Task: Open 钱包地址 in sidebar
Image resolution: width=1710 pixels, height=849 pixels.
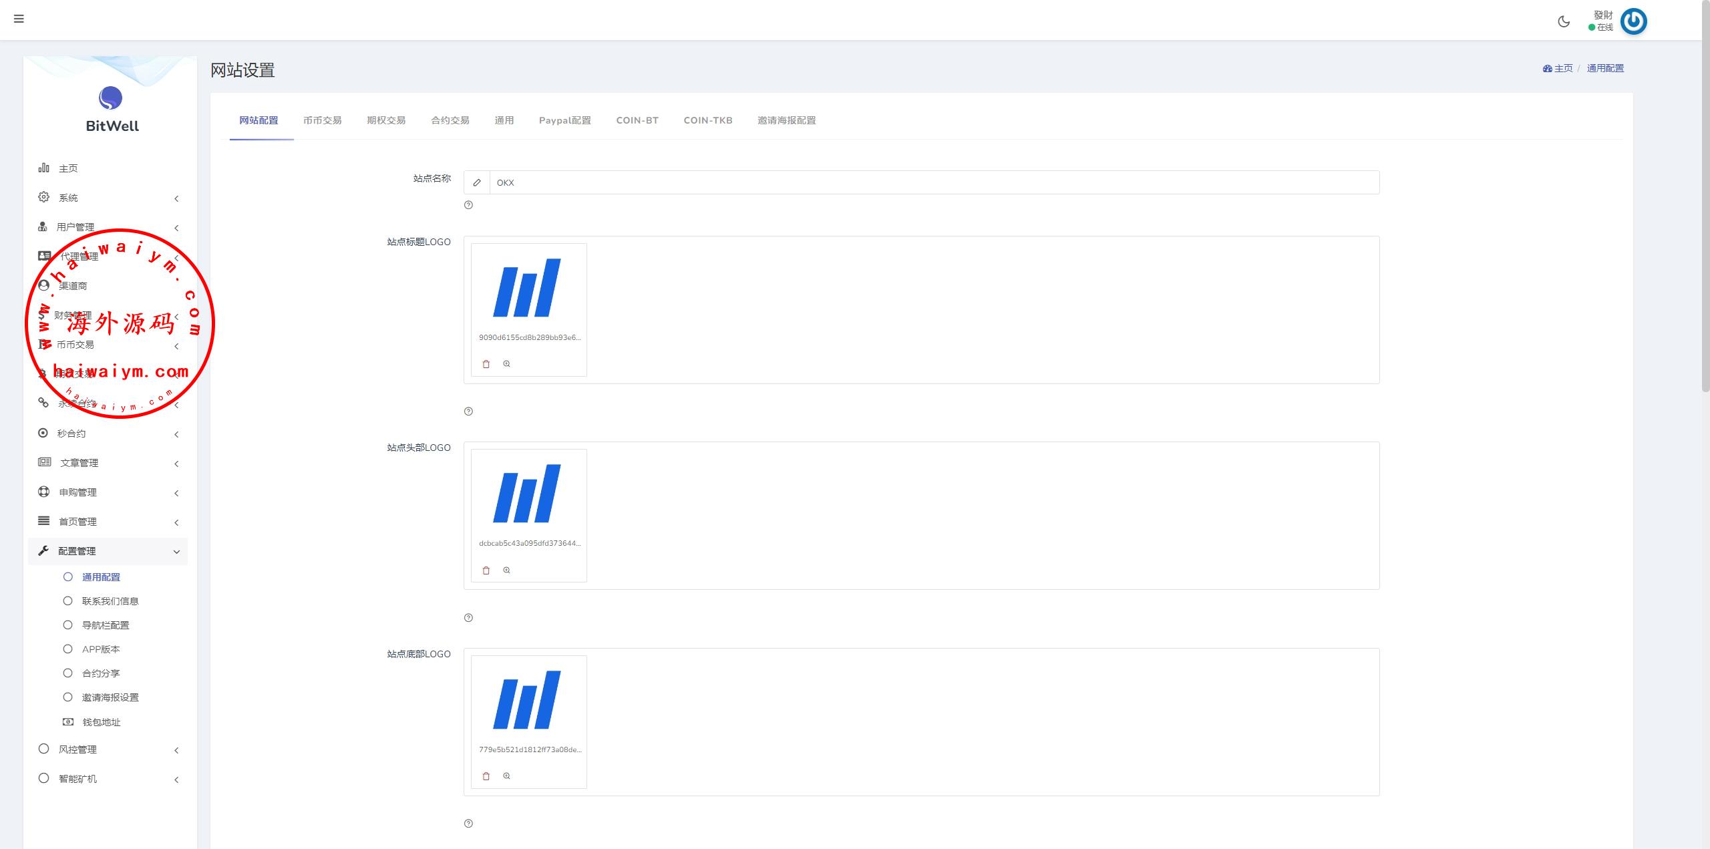Action: pos(102,722)
